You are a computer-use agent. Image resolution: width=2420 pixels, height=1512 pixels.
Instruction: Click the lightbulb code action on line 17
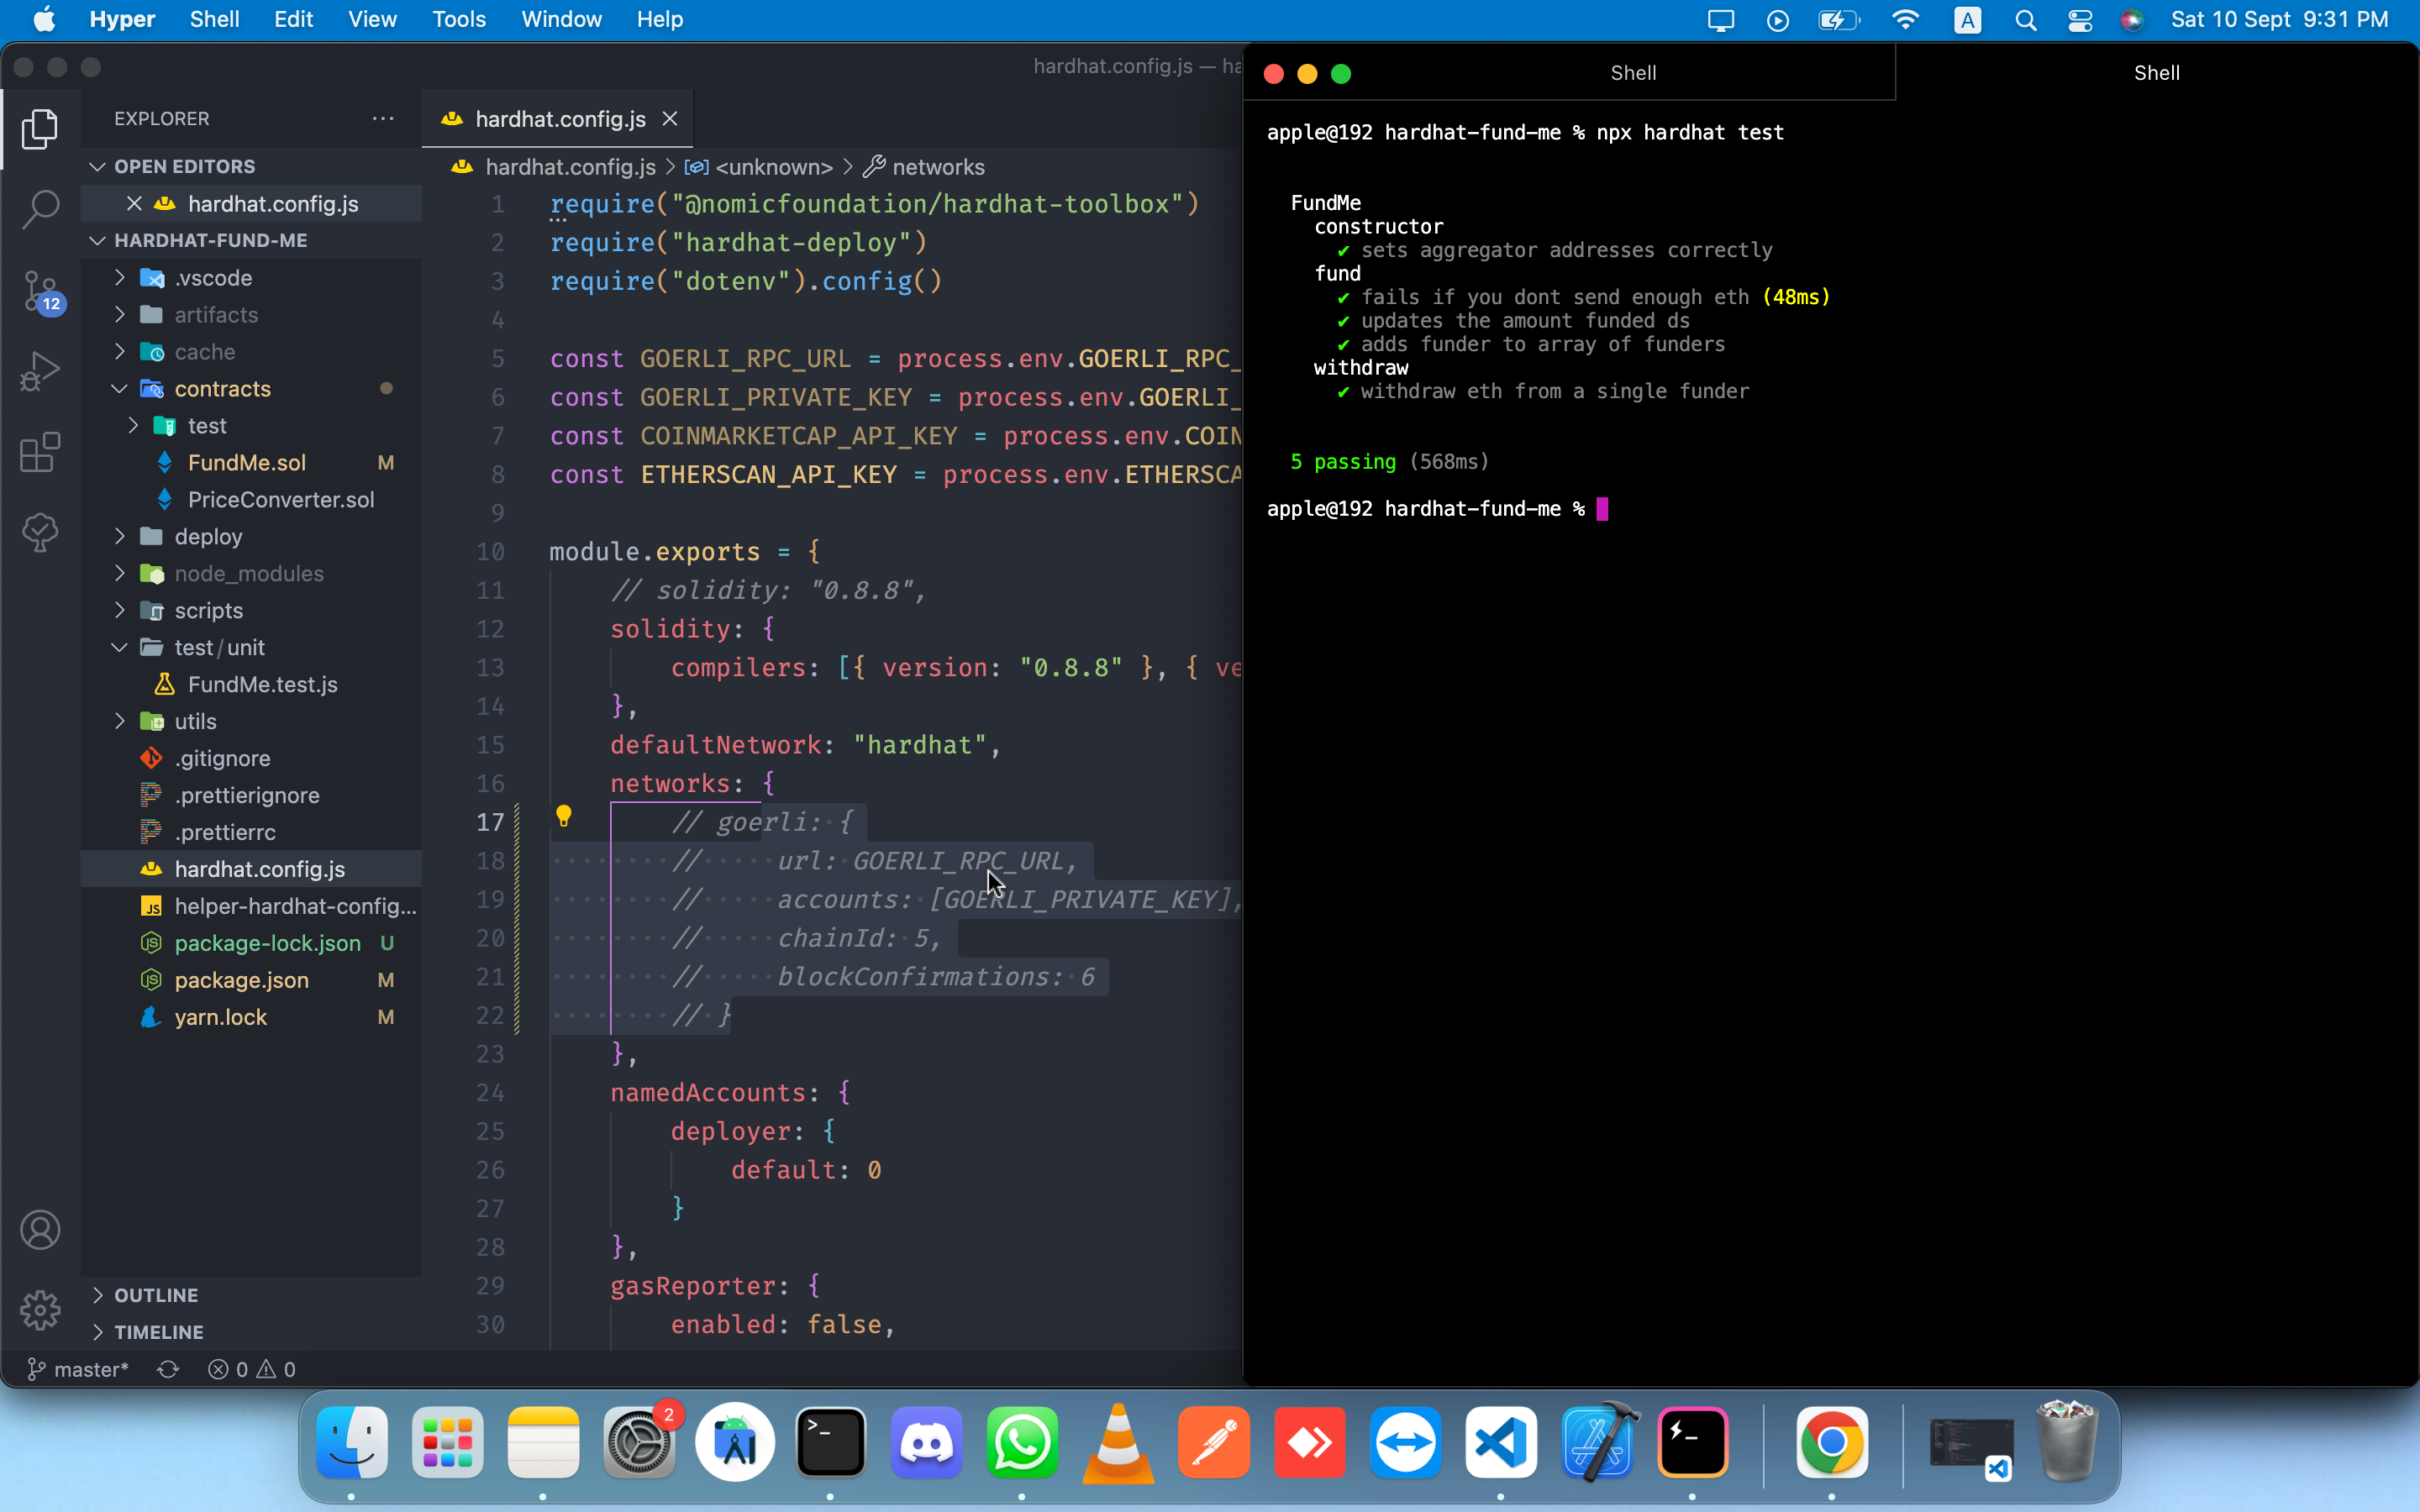[x=563, y=817]
